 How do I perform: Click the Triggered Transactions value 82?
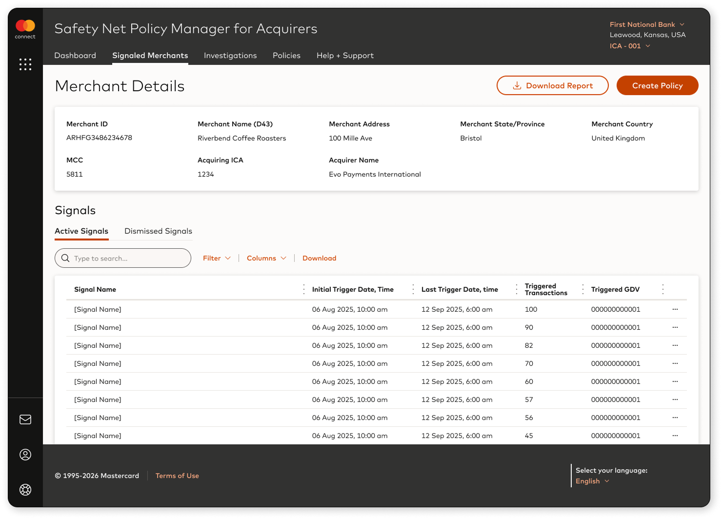529,345
